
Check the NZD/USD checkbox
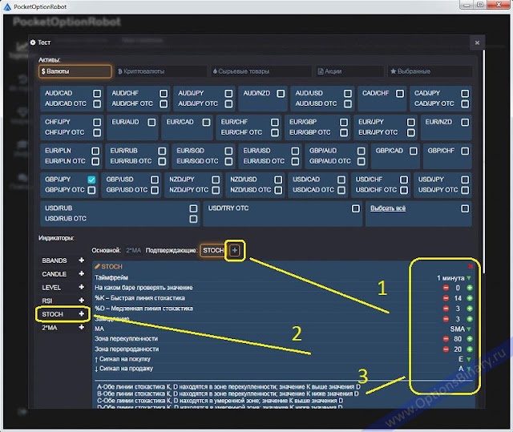pos(278,180)
